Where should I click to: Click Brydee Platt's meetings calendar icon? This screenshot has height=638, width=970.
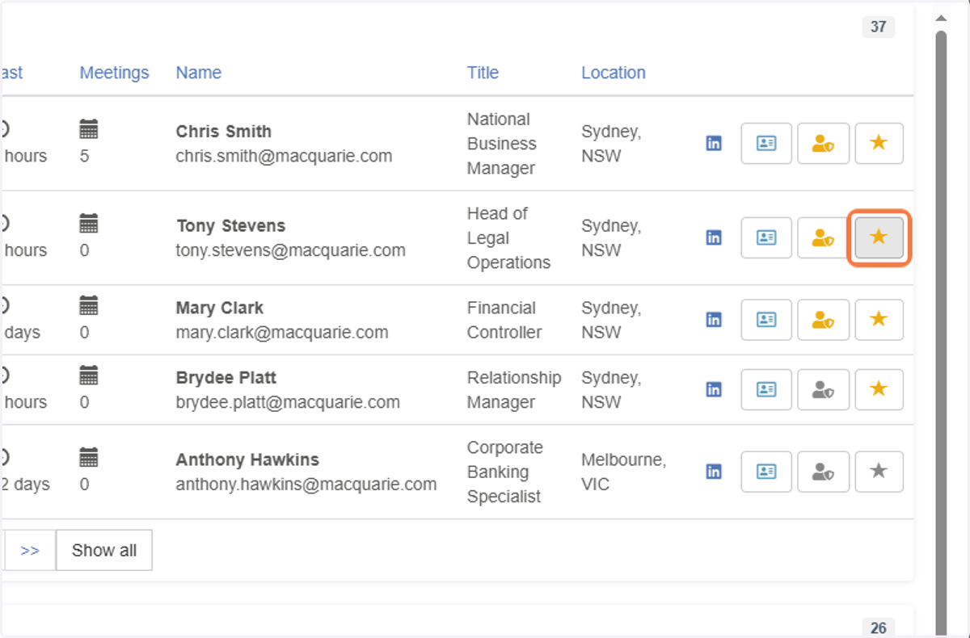[x=89, y=376]
